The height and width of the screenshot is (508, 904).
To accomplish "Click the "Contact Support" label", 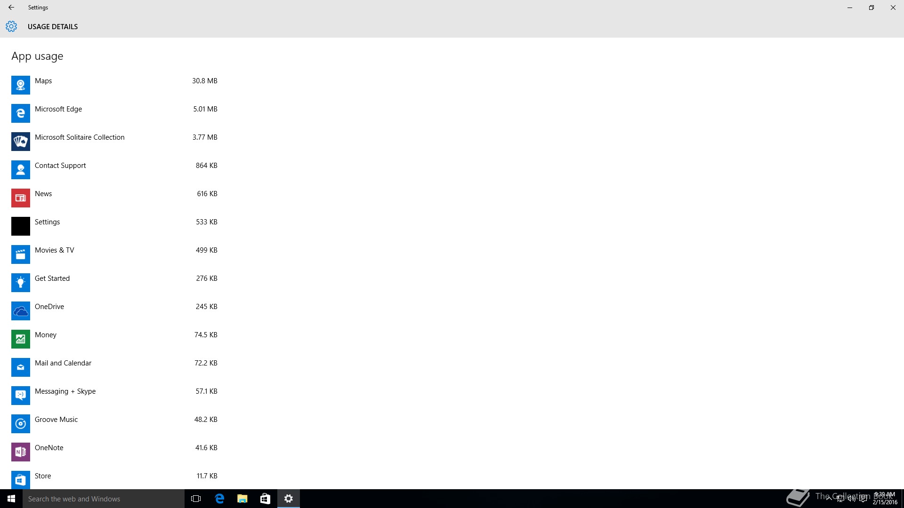I will point(60,166).
